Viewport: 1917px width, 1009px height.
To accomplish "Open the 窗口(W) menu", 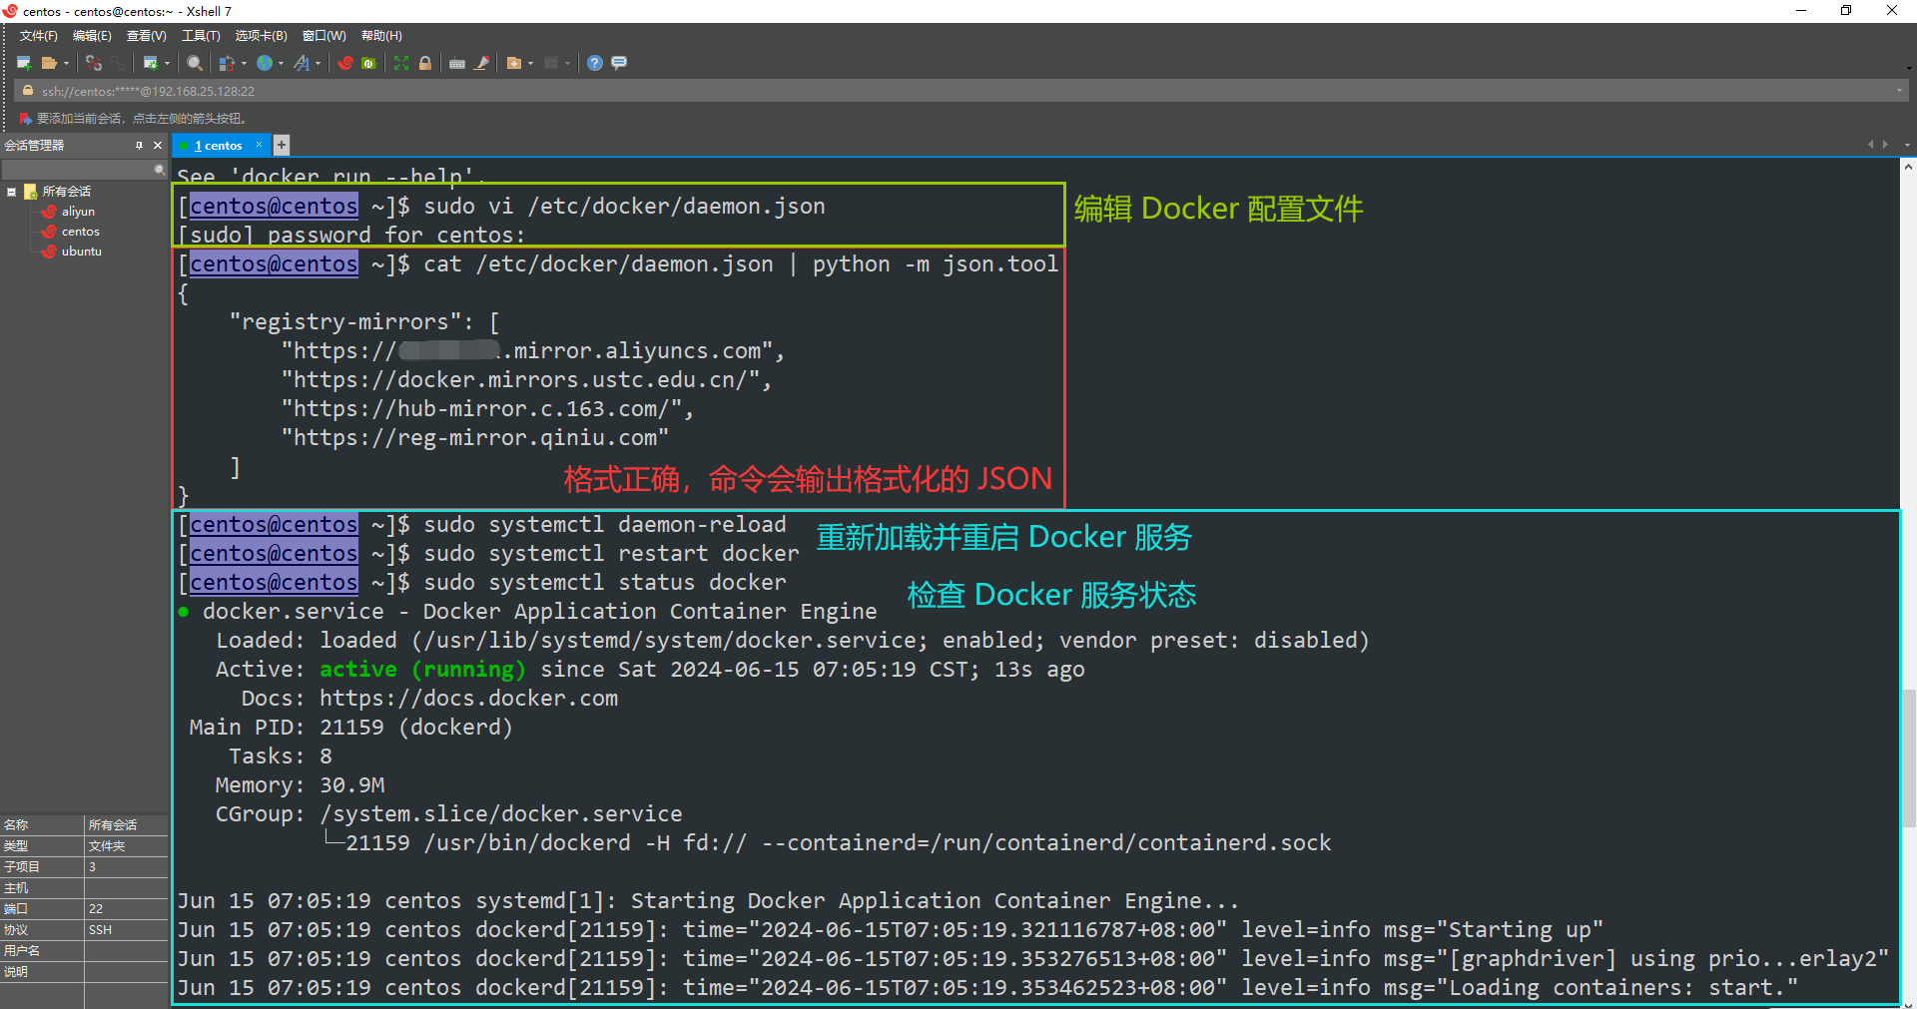I will tap(323, 36).
